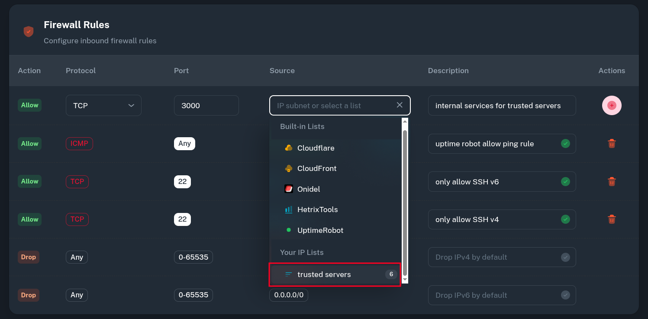
Task: Click the port field showing 3000
Action: [x=206, y=106]
